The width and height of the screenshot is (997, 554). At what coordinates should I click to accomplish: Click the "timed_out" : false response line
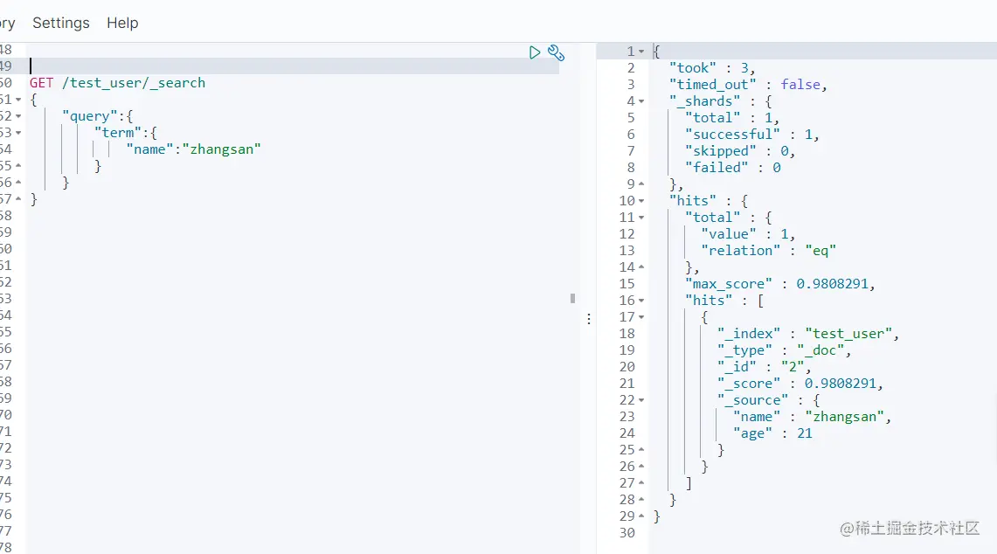[x=748, y=85]
